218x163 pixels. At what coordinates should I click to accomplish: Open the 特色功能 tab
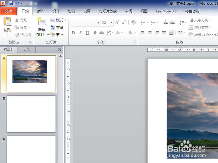(192, 11)
